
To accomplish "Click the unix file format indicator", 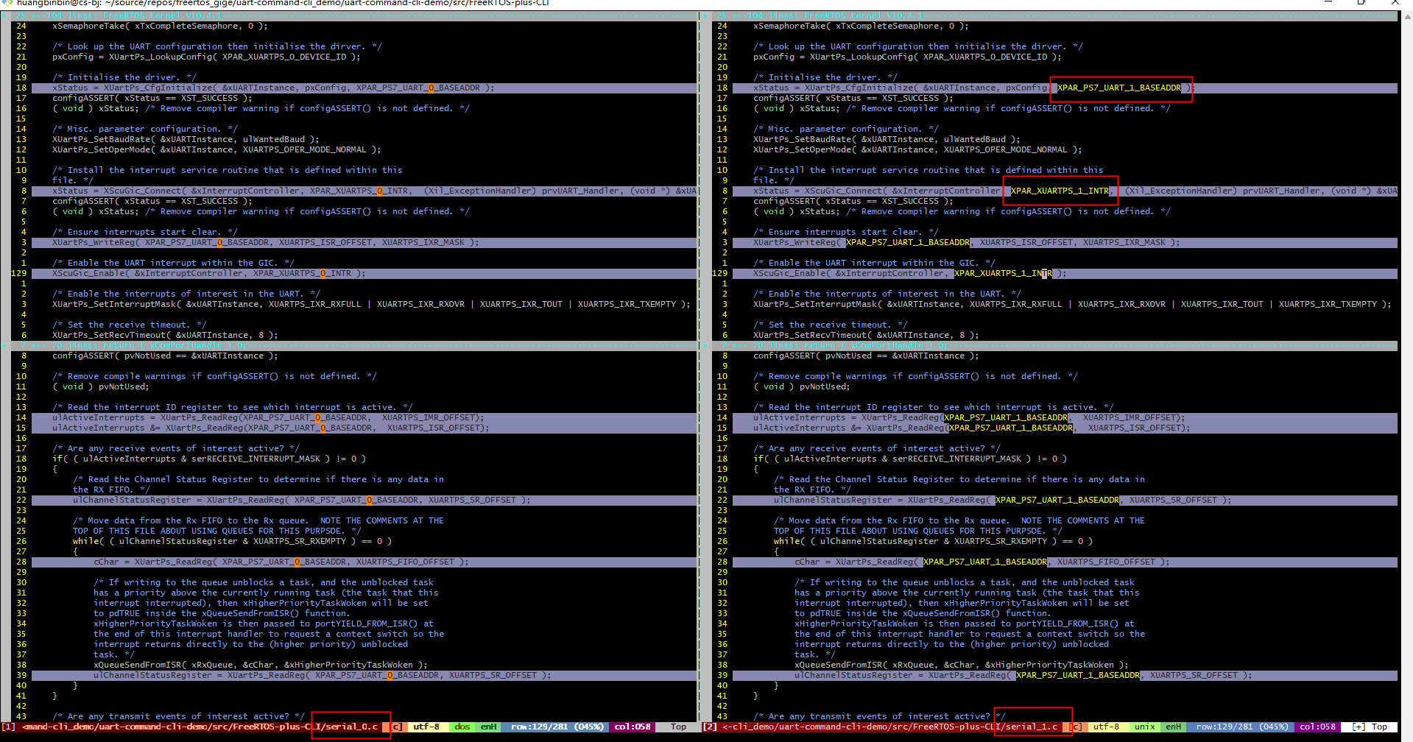I will click(x=1144, y=727).
